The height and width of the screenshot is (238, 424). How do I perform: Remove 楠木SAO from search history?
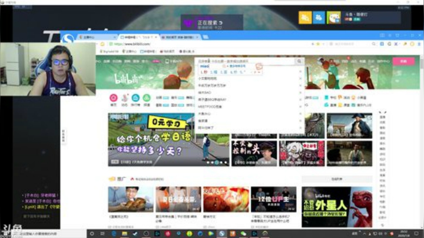[300, 92]
